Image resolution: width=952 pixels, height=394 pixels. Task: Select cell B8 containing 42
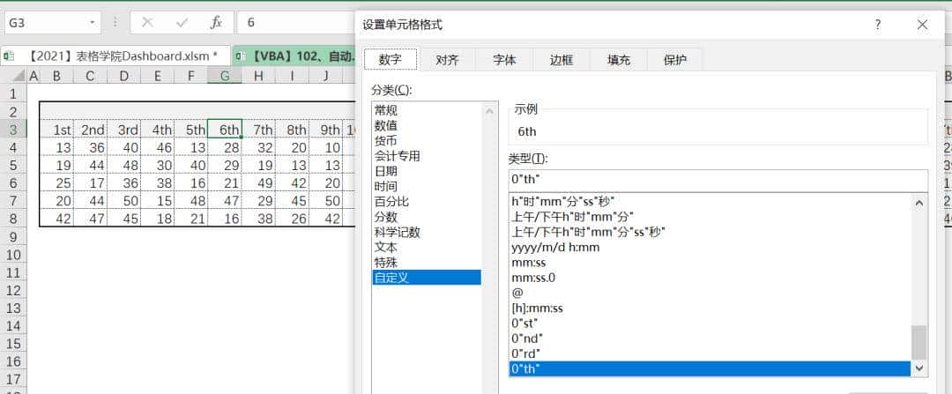click(56, 219)
